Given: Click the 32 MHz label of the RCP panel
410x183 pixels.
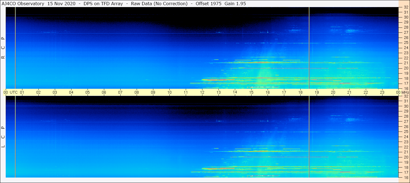Looking at the screenshot, I should point(406,7).
